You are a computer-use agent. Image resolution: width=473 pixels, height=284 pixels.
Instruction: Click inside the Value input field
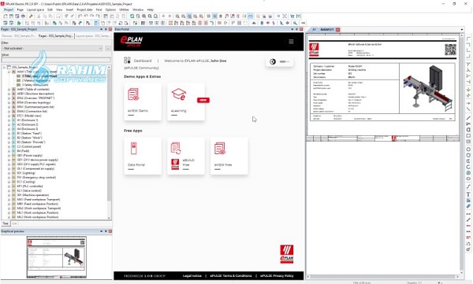point(56,61)
